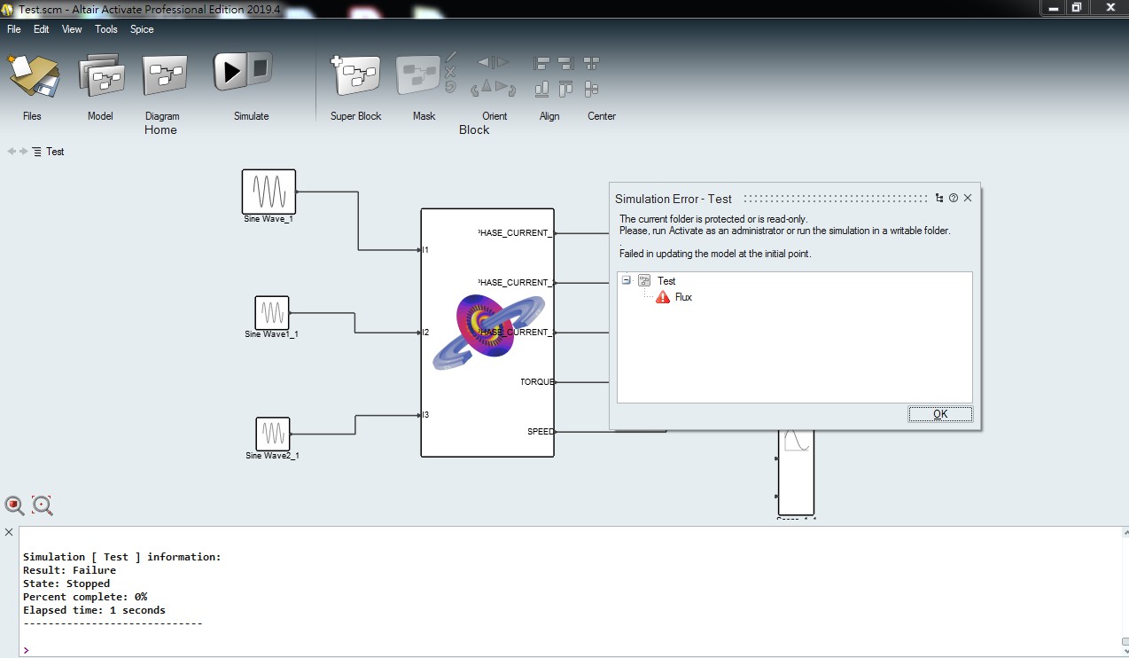Image resolution: width=1129 pixels, height=658 pixels.
Task: Stop simulation with the square button
Action: tap(261, 68)
